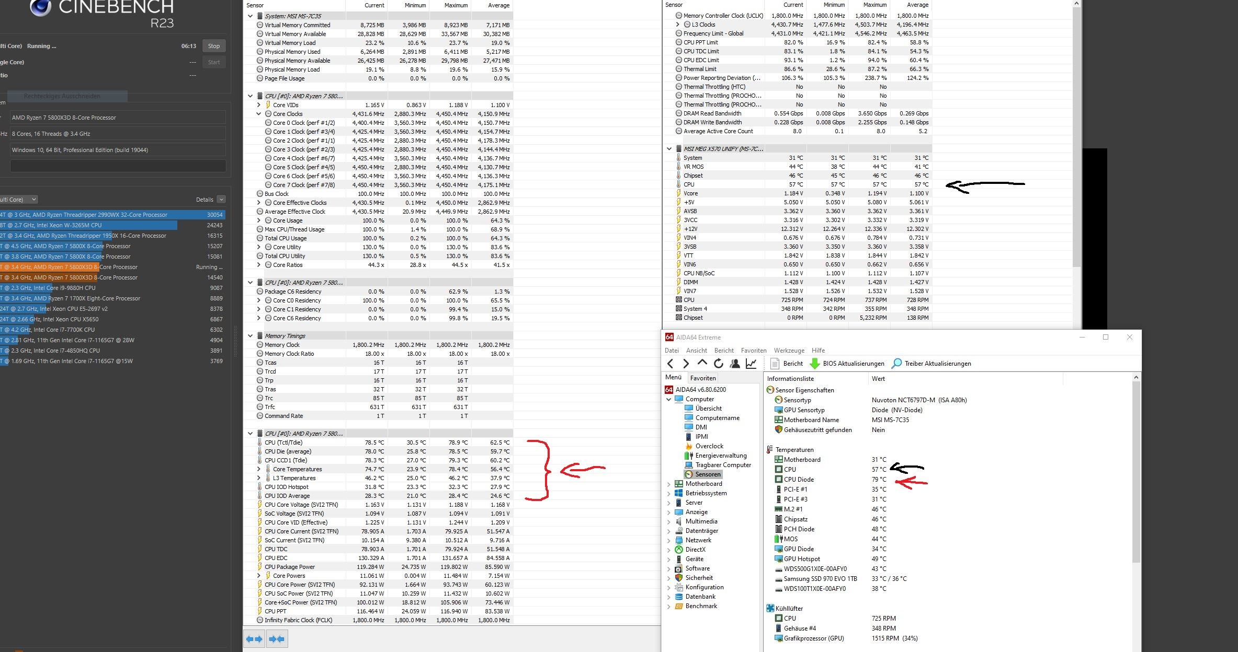Open the Datei menu in AIDA64
The image size is (1238, 652).
pyautogui.click(x=672, y=351)
